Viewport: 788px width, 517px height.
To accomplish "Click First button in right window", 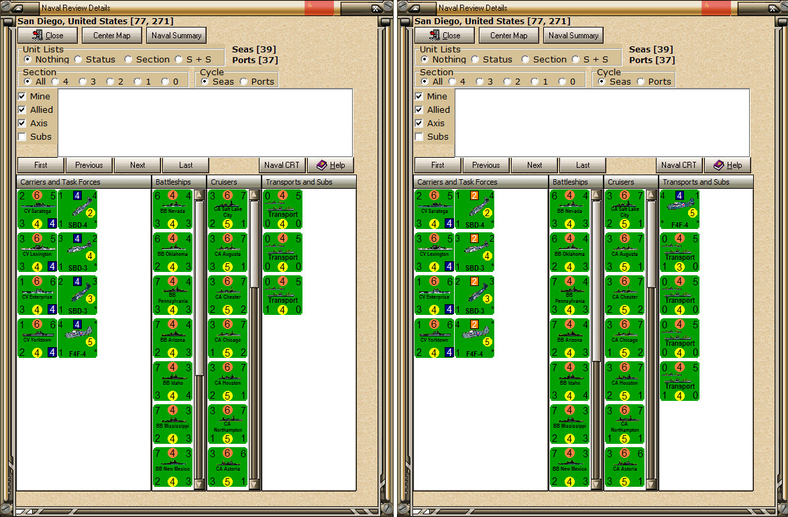I will tap(438, 165).
